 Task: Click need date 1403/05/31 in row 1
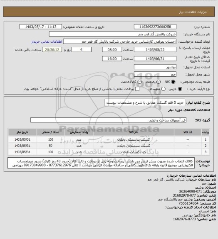(22, 139)
